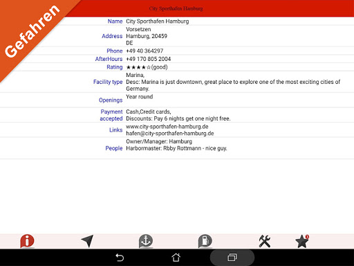Open the recent apps button
This screenshot has height=266, width=354.
[x=232, y=258]
